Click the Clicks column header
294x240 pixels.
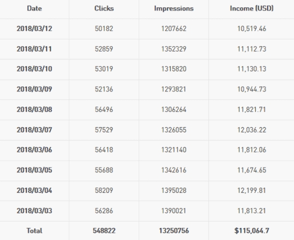(104, 8)
